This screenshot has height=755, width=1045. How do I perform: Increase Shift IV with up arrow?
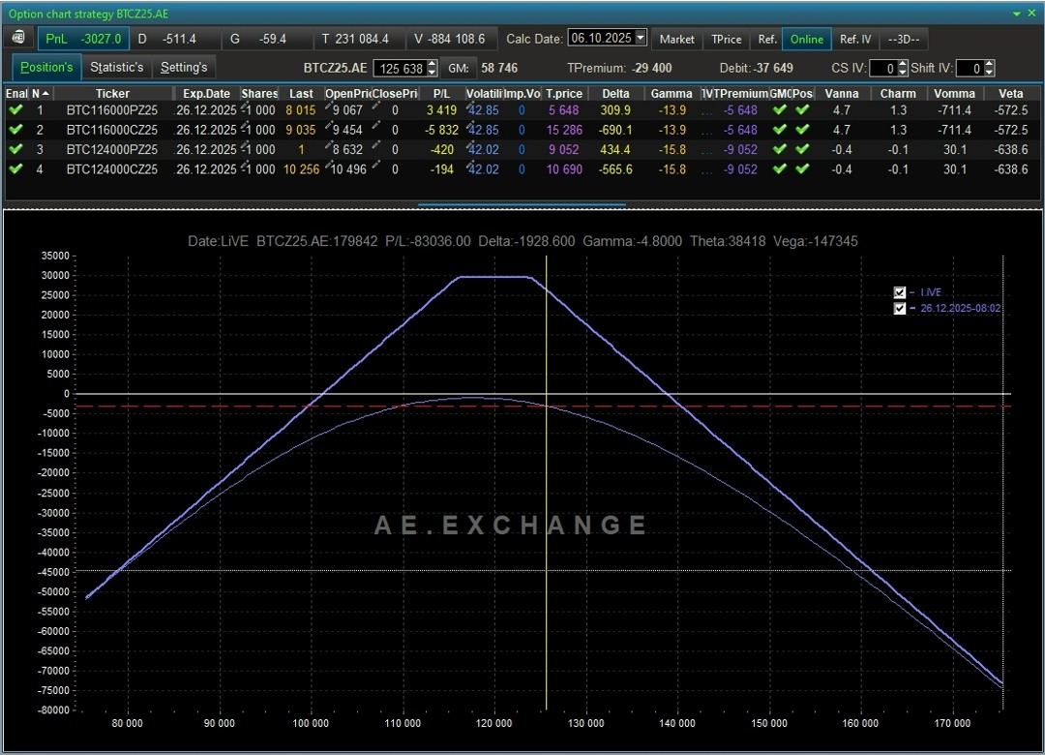point(990,64)
